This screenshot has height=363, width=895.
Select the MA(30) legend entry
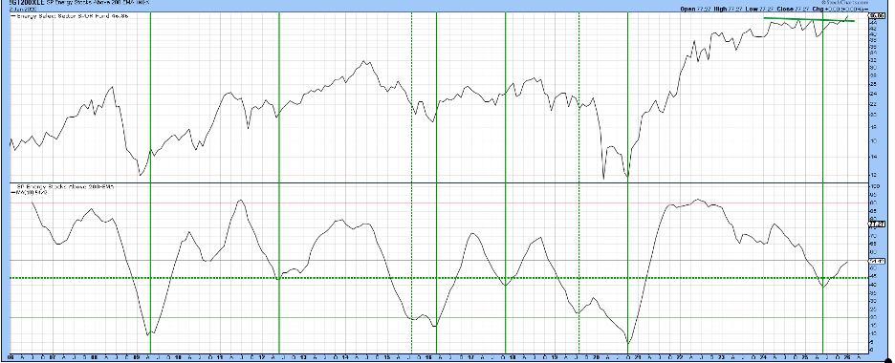pos(29,193)
